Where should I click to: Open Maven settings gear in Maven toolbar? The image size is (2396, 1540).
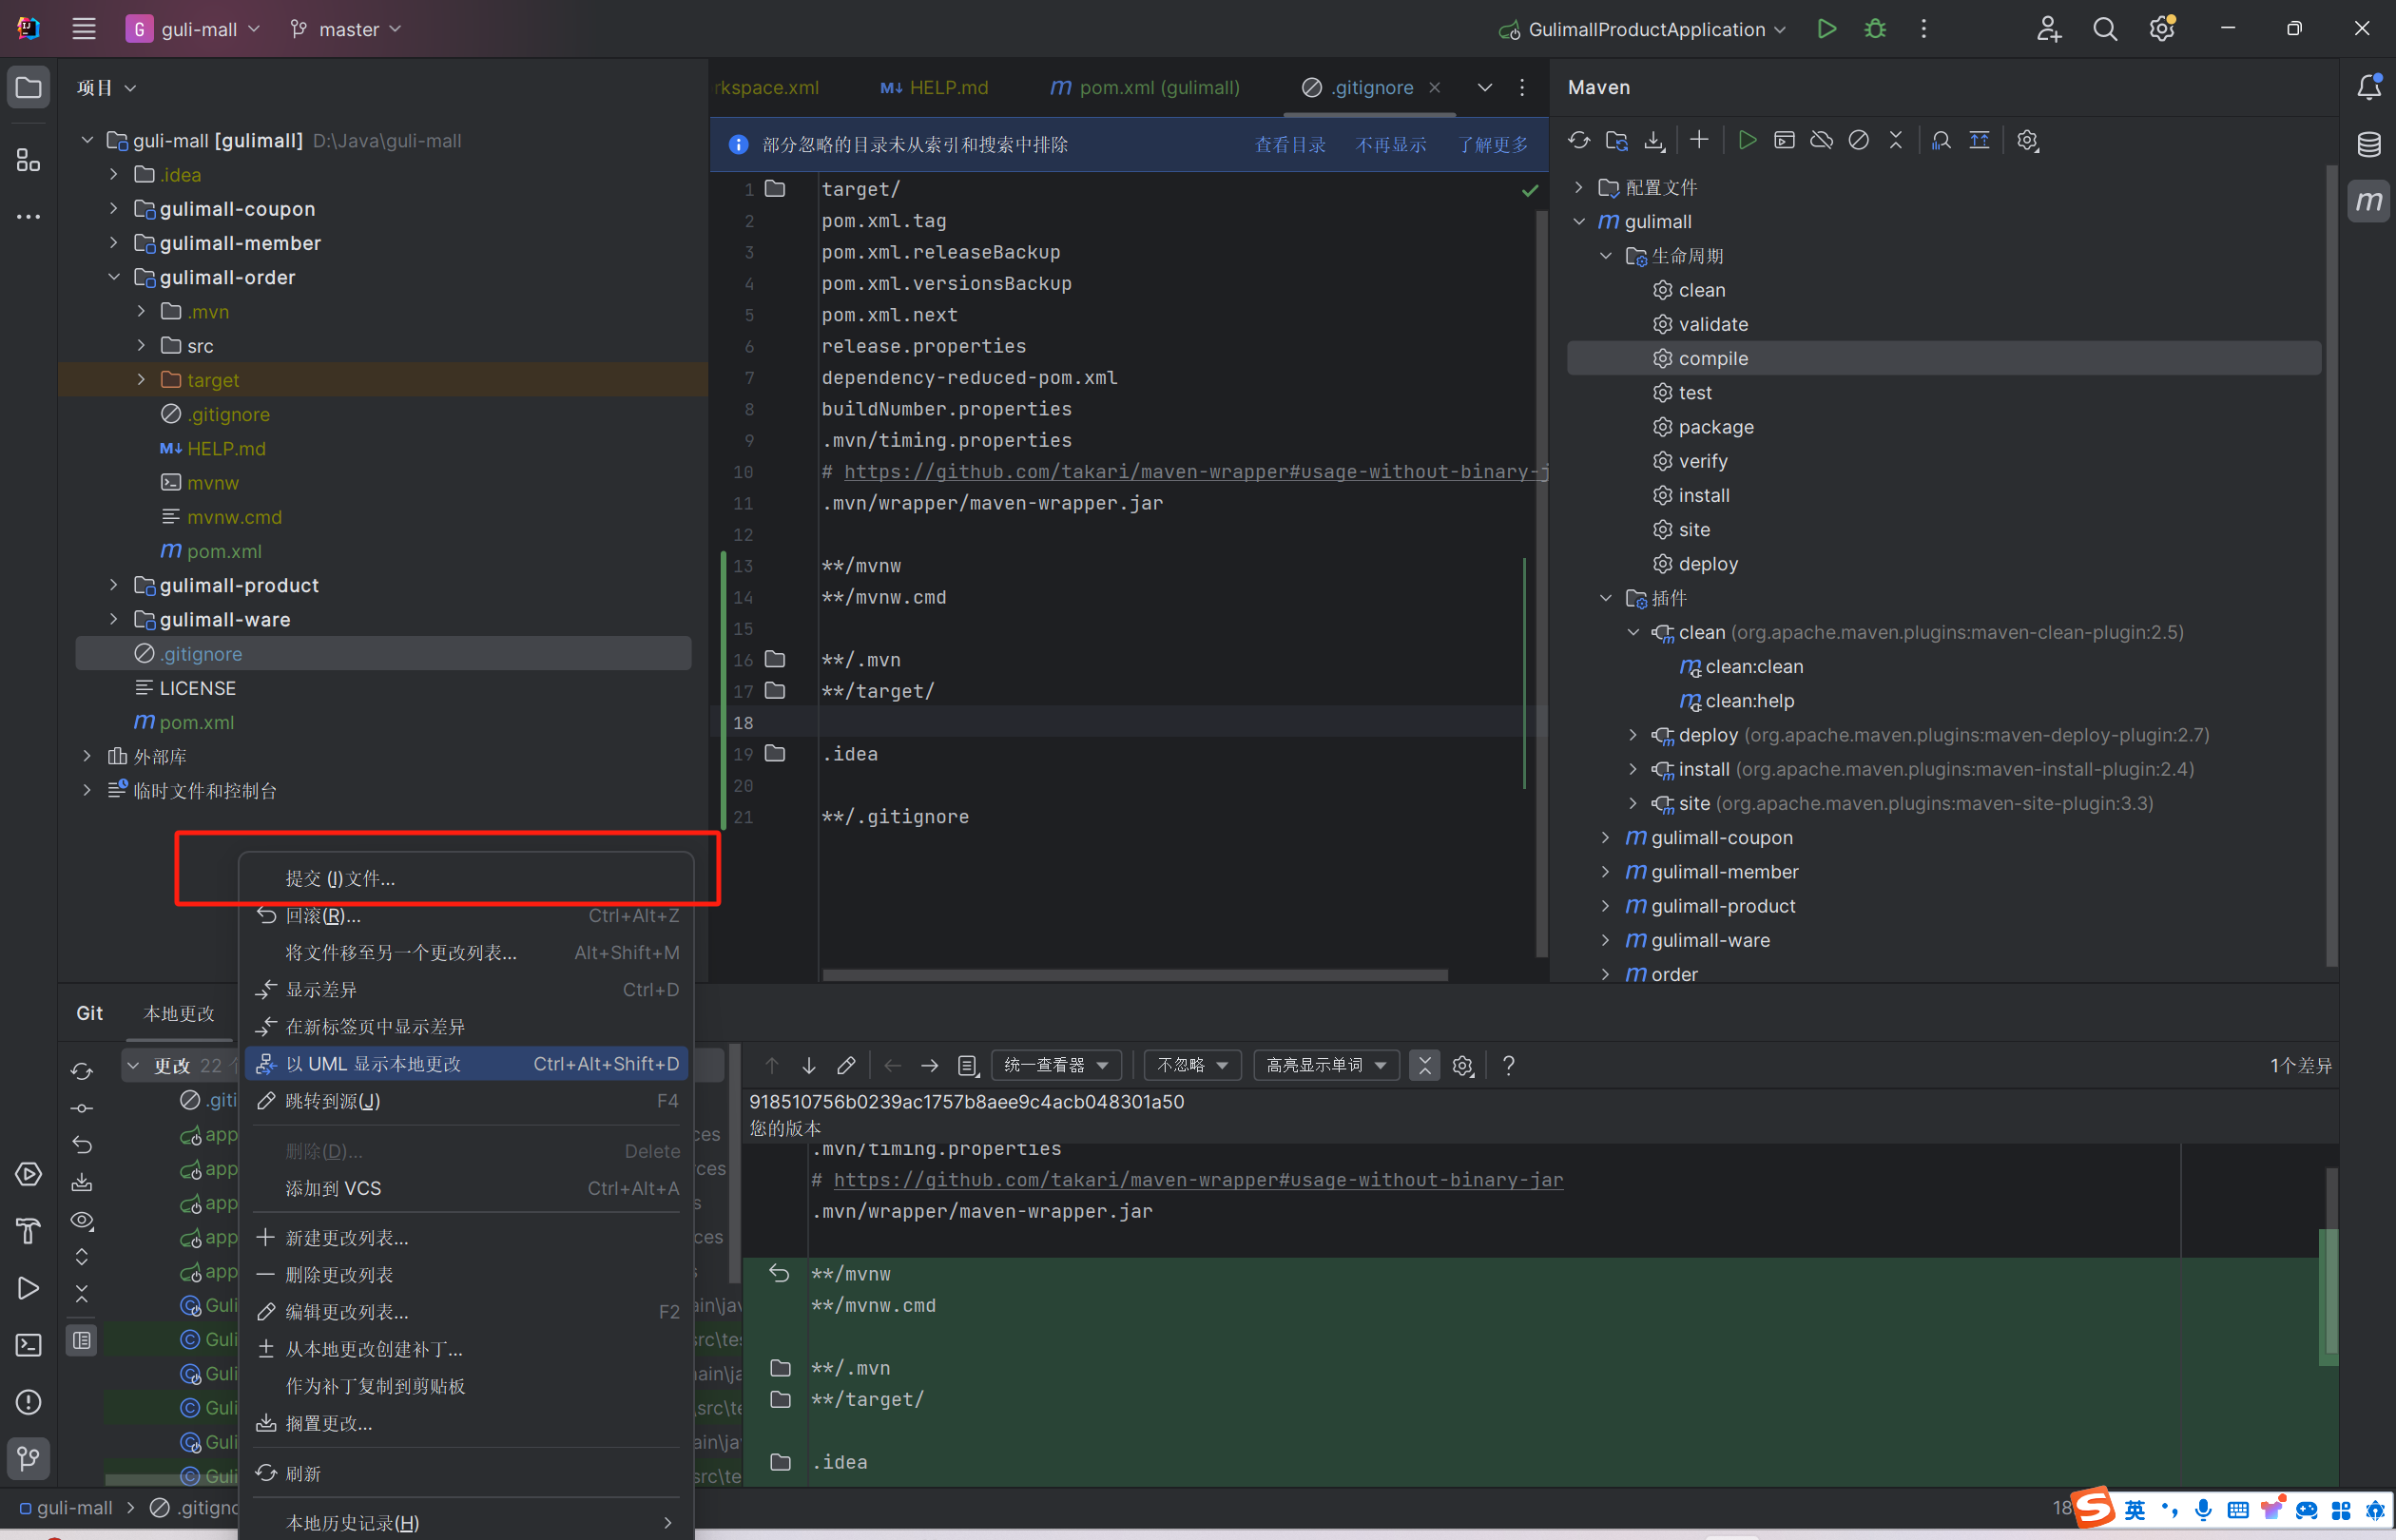coord(2027,141)
